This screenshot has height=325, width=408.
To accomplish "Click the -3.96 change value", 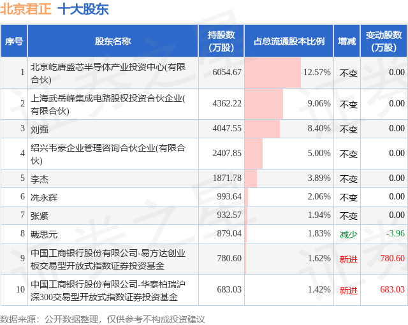I will (x=395, y=233).
